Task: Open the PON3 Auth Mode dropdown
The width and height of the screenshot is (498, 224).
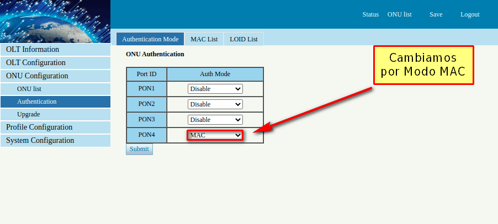Action: point(215,120)
